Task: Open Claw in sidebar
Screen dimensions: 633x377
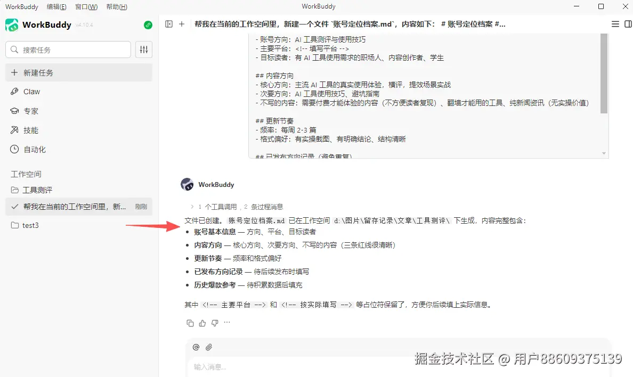Action: (79, 92)
